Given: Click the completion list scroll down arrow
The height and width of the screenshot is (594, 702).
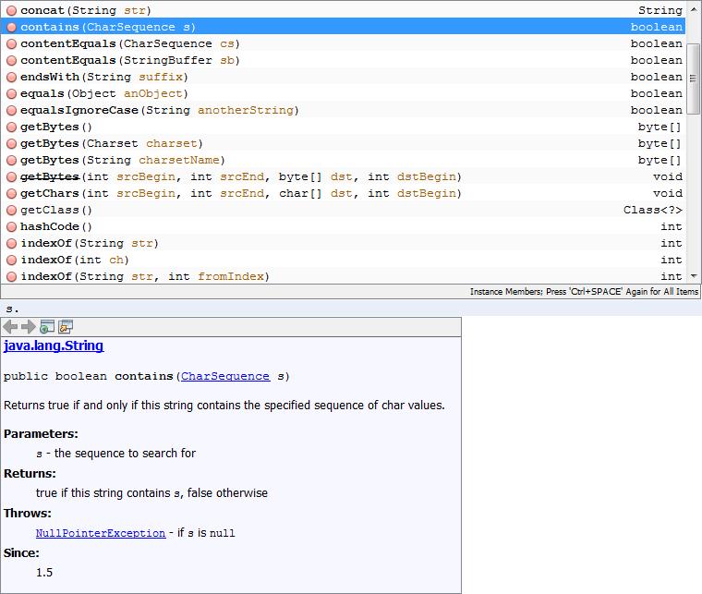Looking at the screenshot, I should tap(693, 276).
